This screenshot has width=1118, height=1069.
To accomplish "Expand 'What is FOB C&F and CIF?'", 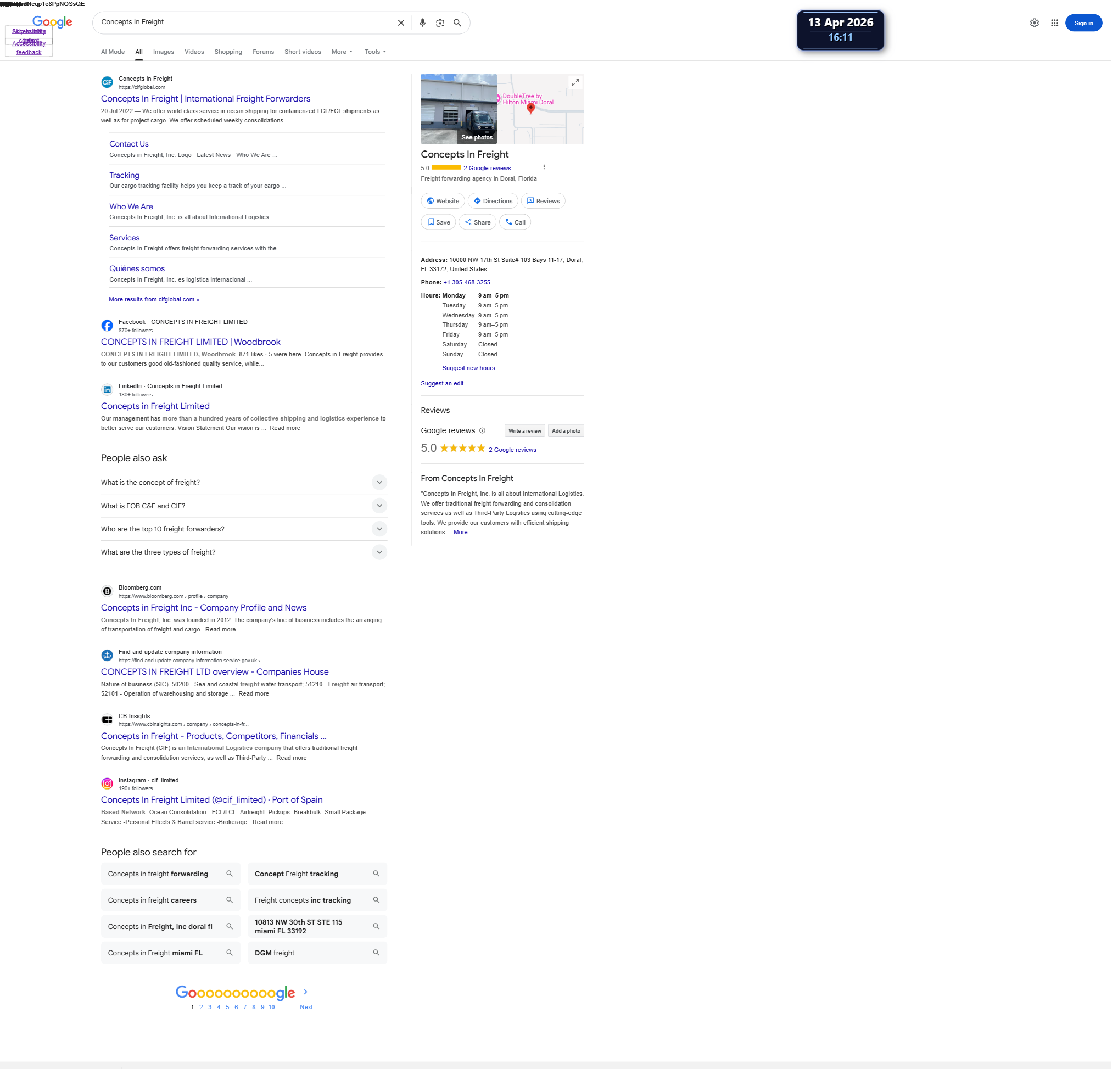I will click(x=244, y=506).
